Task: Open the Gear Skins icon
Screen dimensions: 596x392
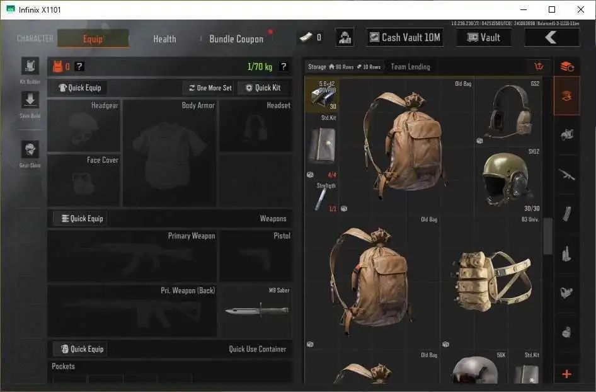Action: point(30,149)
